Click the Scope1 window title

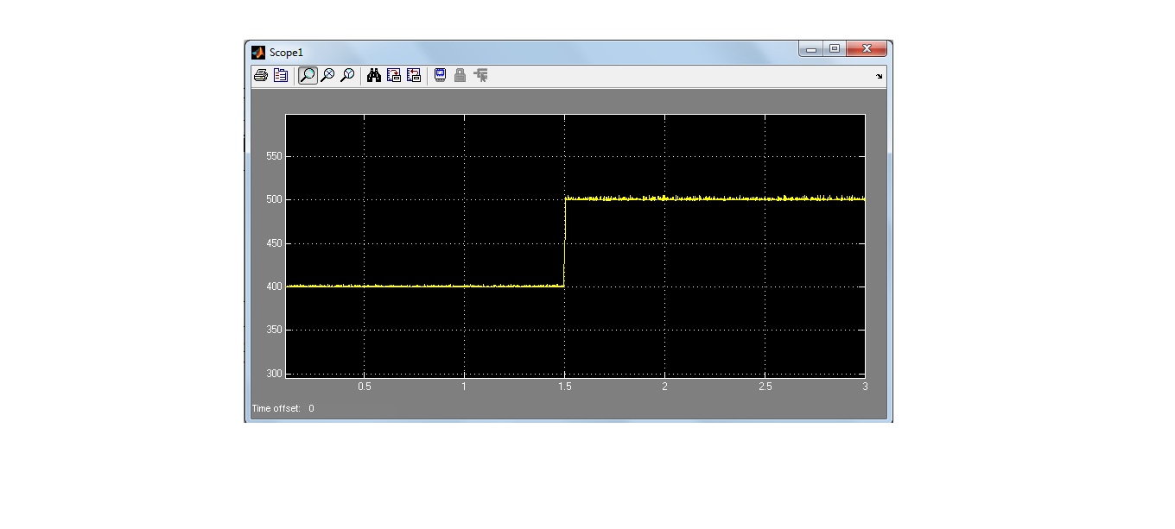pos(286,53)
